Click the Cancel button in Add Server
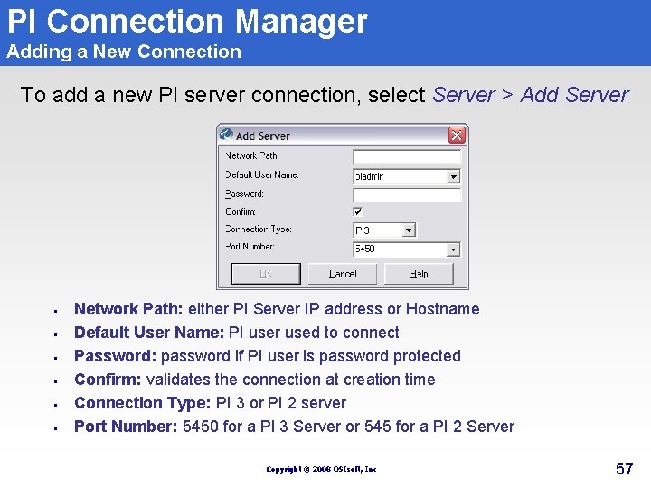The image size is (651, 488). coord(343,274)
